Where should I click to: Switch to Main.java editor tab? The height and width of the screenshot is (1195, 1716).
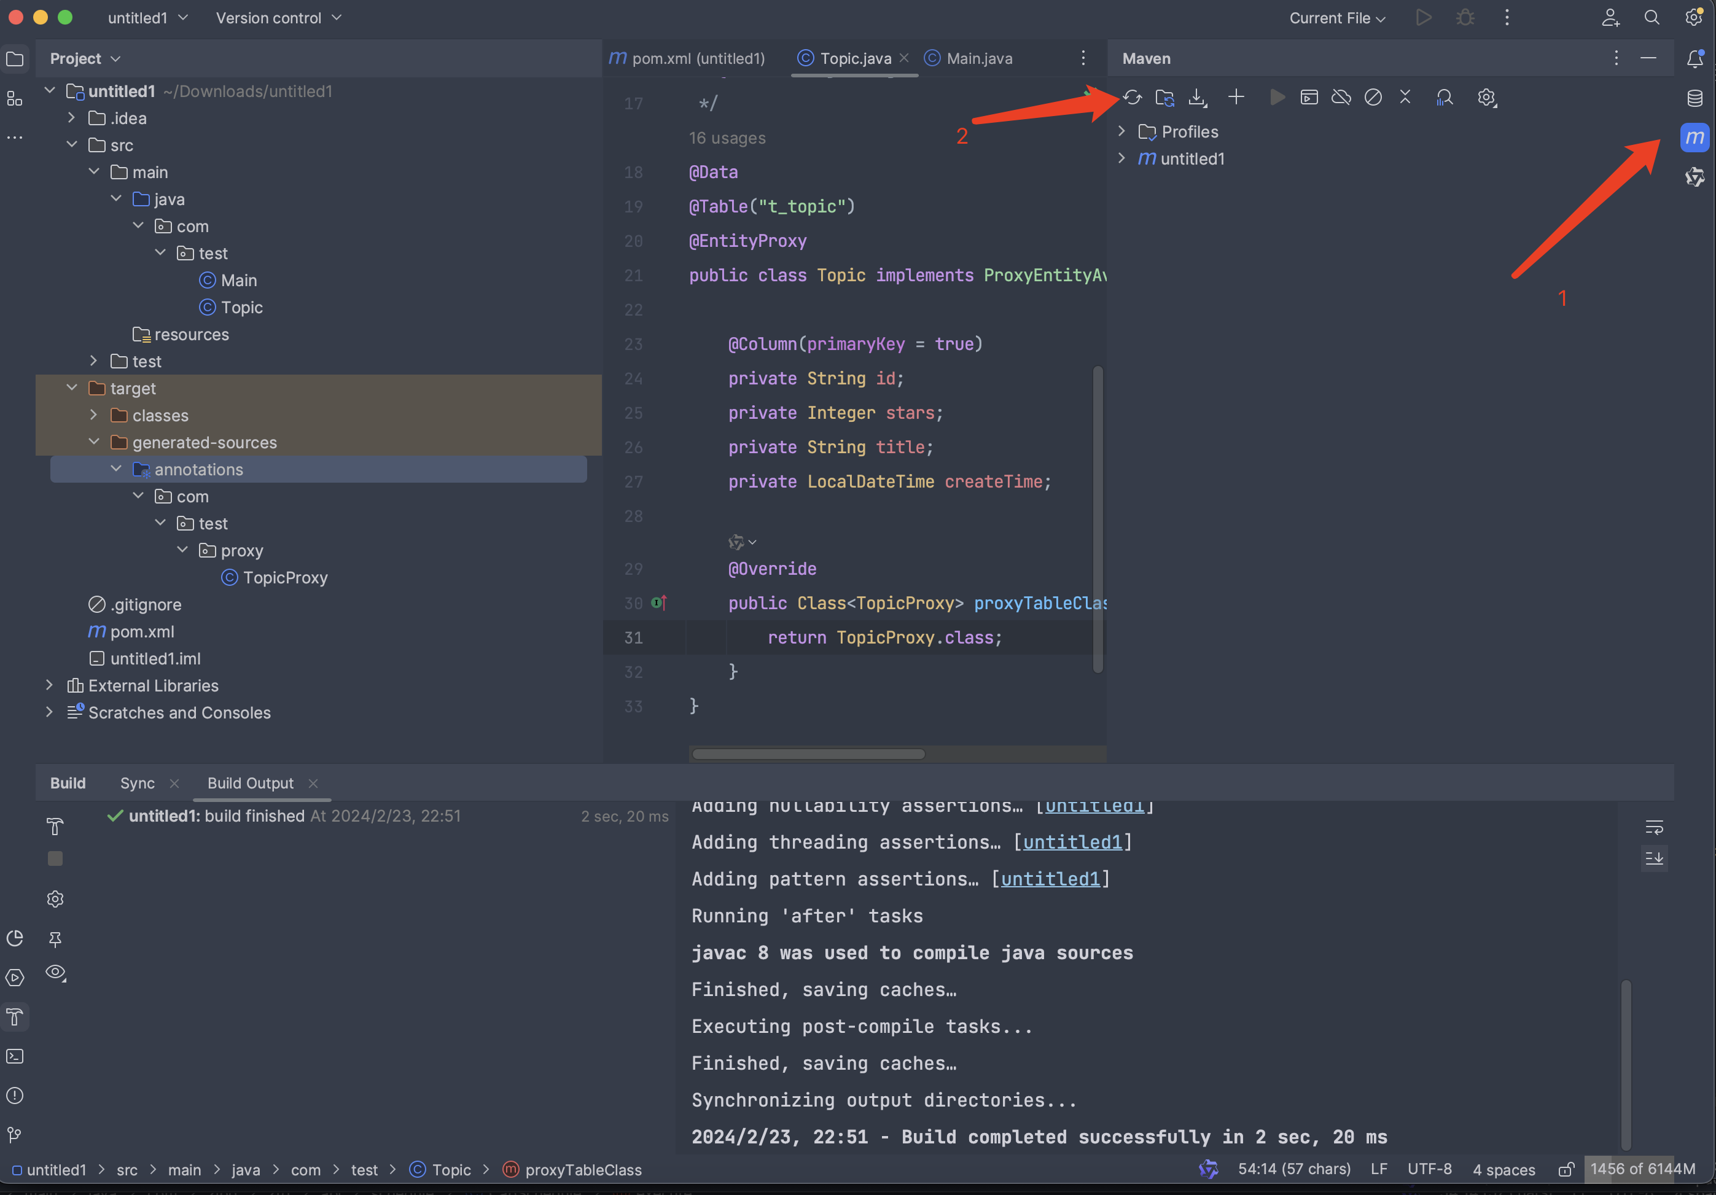click(969, 58)
